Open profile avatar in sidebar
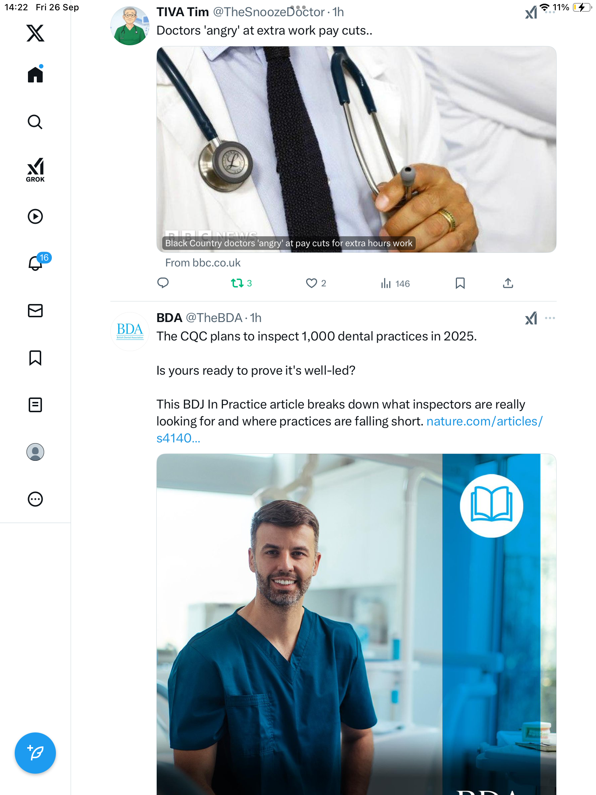The width and height of the screenshot is (596, 795). (35, 452)
